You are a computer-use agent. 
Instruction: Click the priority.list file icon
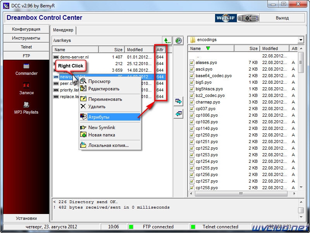coord(56,90)
